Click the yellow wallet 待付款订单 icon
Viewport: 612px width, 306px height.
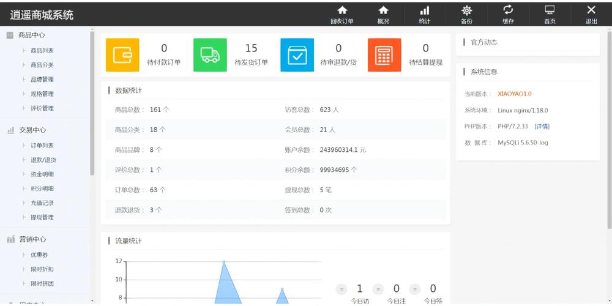[x=122, y=55]
